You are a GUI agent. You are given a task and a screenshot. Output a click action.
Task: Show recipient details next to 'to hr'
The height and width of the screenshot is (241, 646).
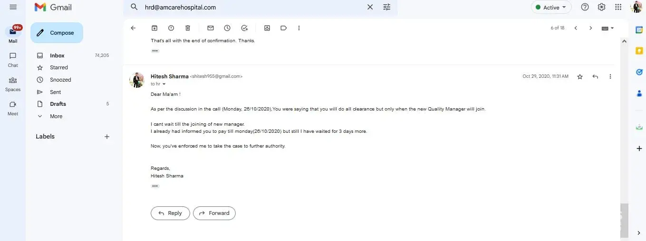(164, 84)
